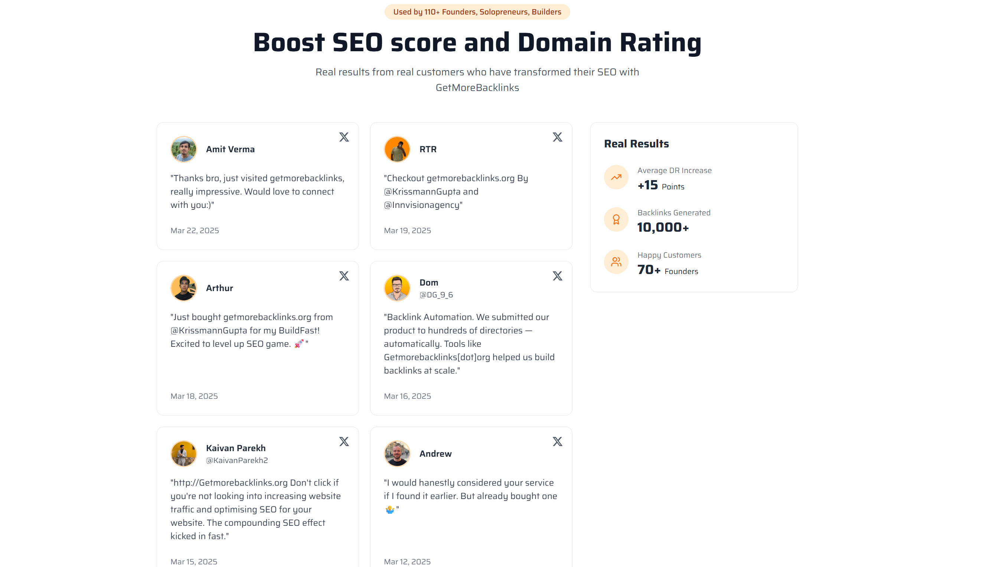The height and width of the screenshot is (567, 996).
Task: Click Kaivan Parekh's profile photo
Action: (183, 453)
